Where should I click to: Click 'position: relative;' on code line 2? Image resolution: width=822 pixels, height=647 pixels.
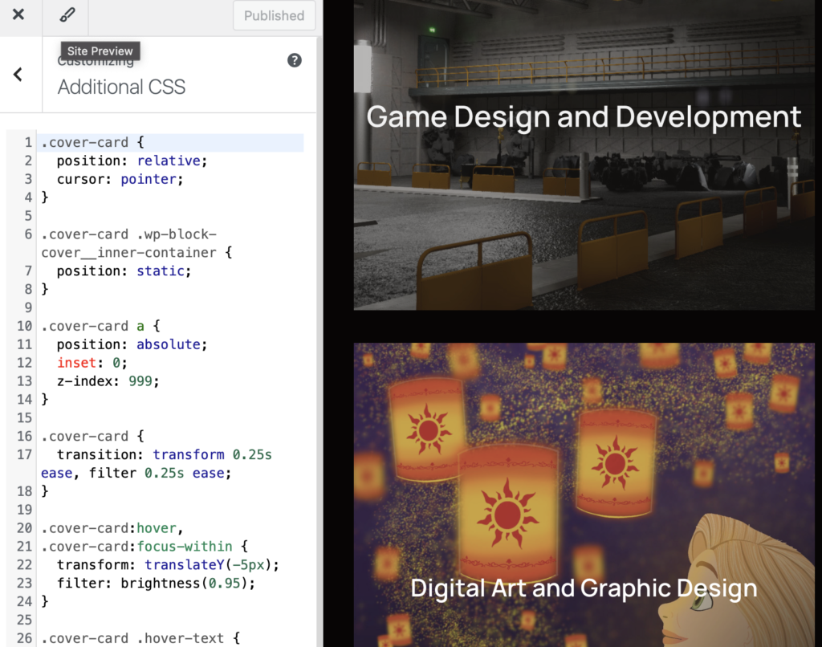click(132, 161)
